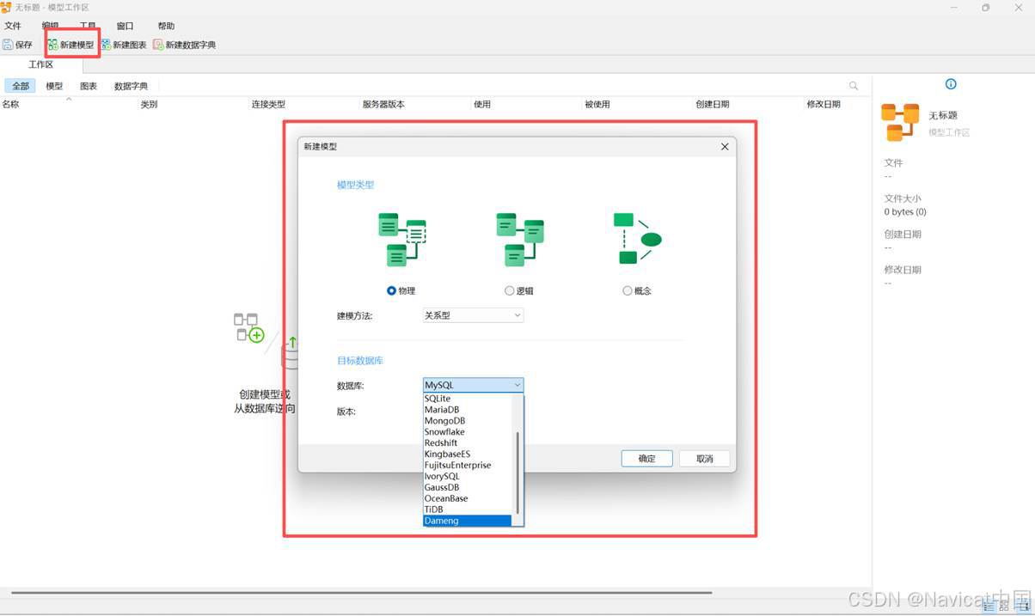Choose IvorySQL in the database list
The height and width of the screenshot is (616, 1035).
point(468,476)
